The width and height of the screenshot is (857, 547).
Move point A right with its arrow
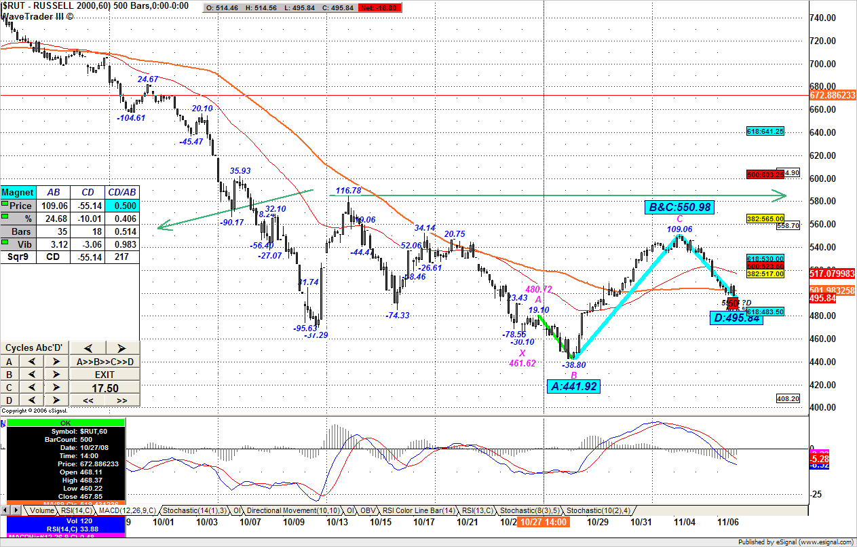[x=56, y=361]
